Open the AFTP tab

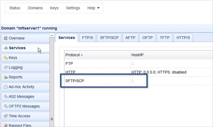click(130, 38)
